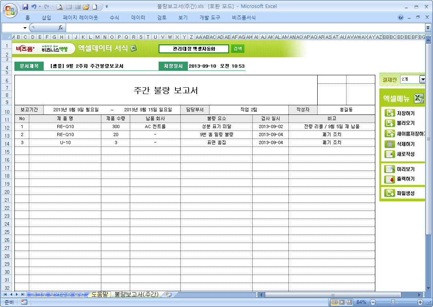Viewport: 433px width, 307px height.
Task: Click the Excel icon beside 엑셀메뉴
Action: pyautogui.click(x=419, y=98)
